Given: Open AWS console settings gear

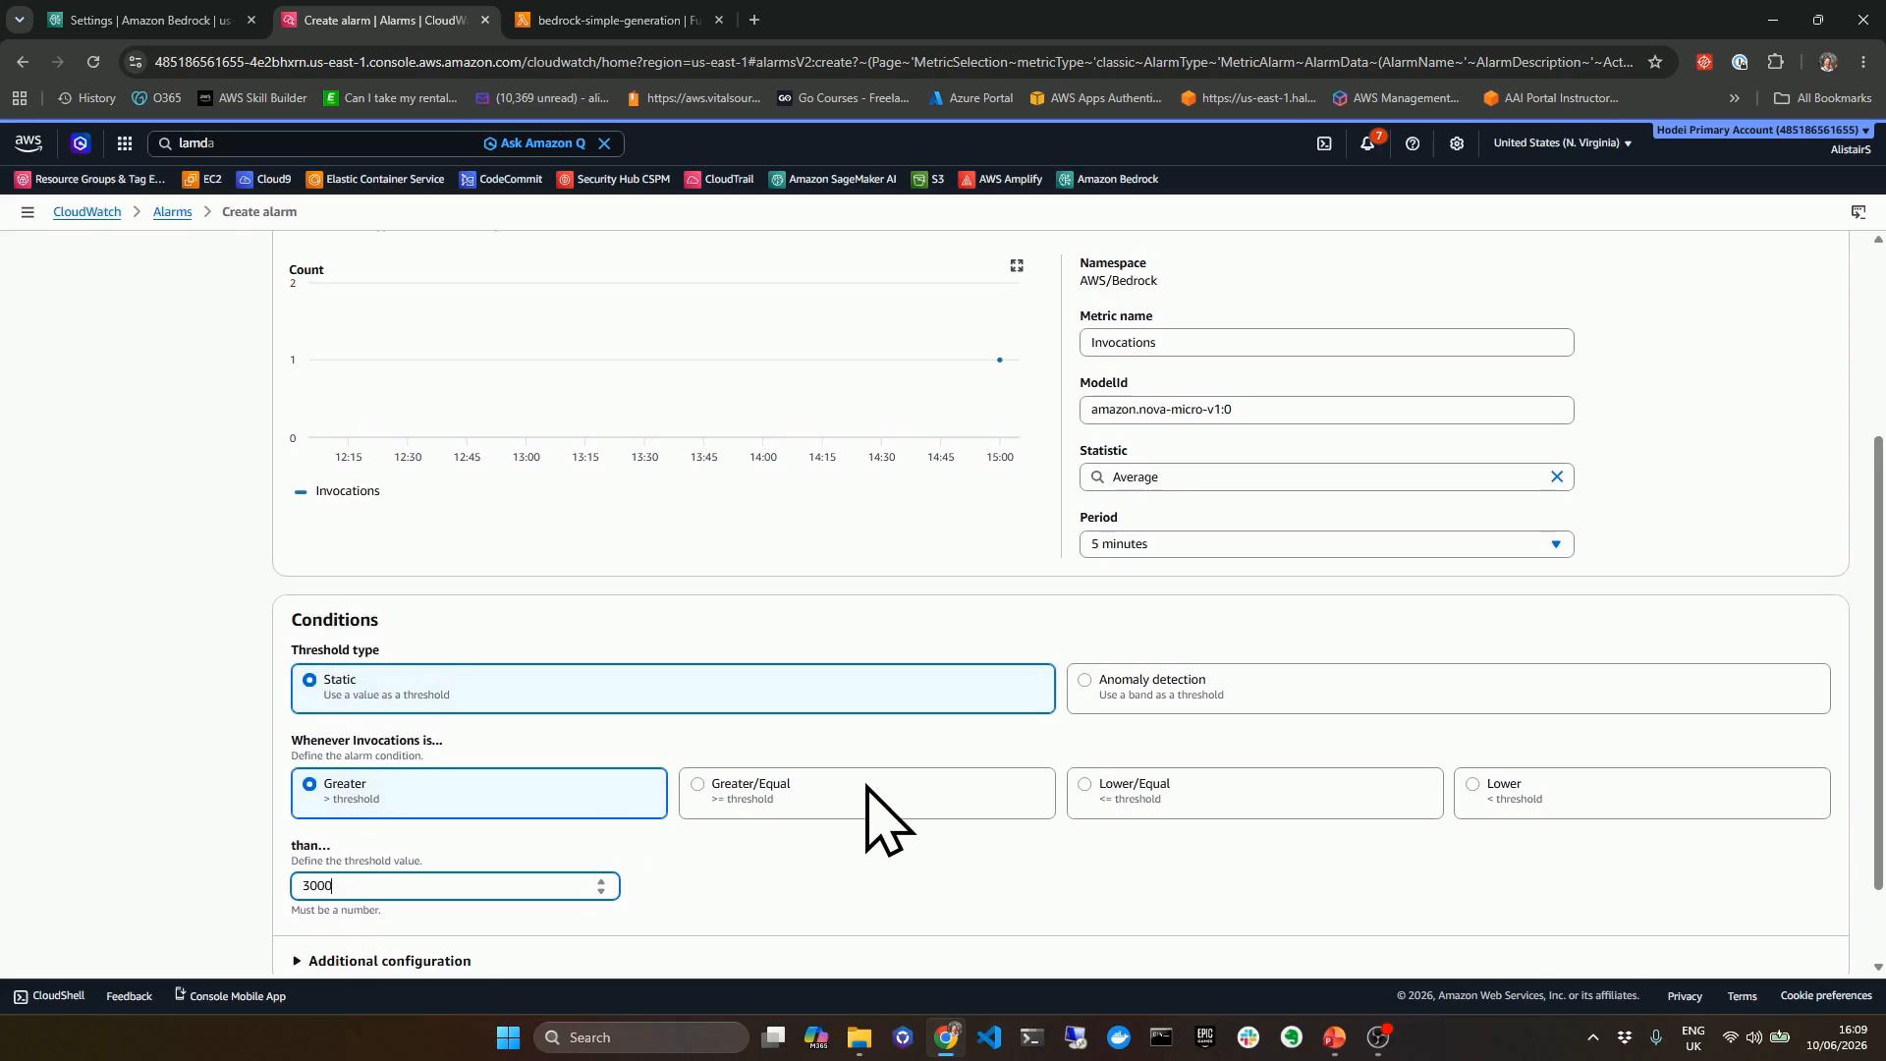Looking at the screenshot, I should point(1457,143).
